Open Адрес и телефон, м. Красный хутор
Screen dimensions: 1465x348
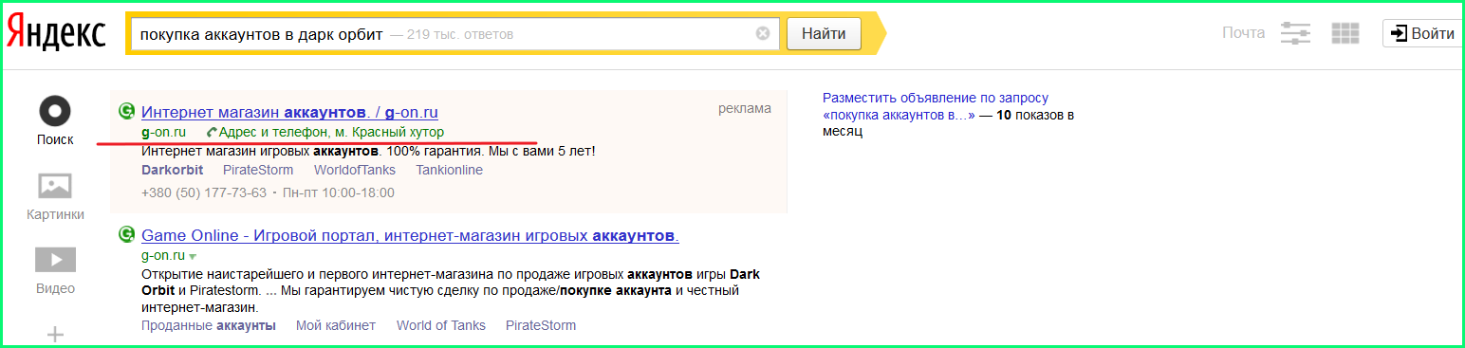(331, 132)
